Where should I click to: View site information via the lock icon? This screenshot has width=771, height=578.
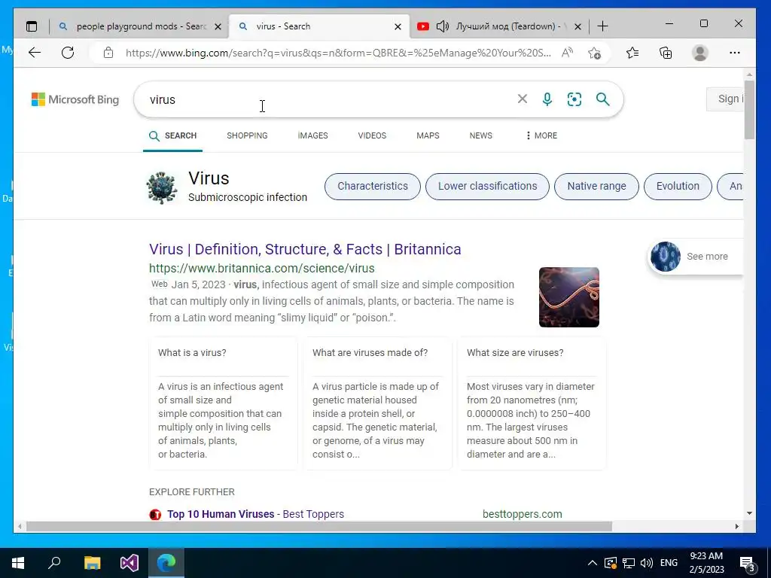(108, 53)
